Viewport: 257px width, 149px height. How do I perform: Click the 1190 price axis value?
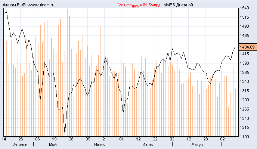tap(244, 137)
